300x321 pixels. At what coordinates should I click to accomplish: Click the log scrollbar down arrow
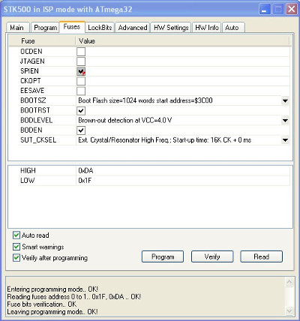[x=289, y=311]
